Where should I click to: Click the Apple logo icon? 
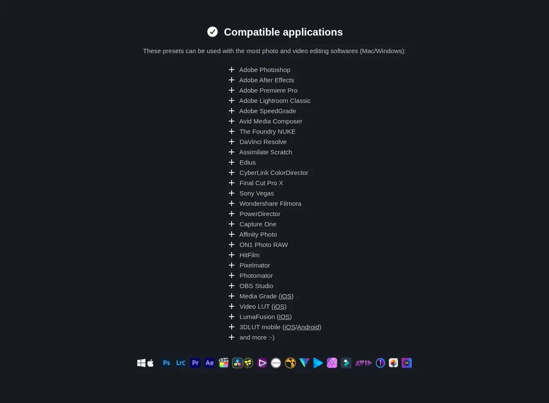pos(151,363)
